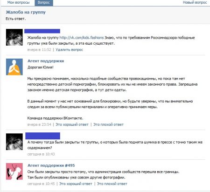Select the active Вопрос tab

(x=44, y=3)
